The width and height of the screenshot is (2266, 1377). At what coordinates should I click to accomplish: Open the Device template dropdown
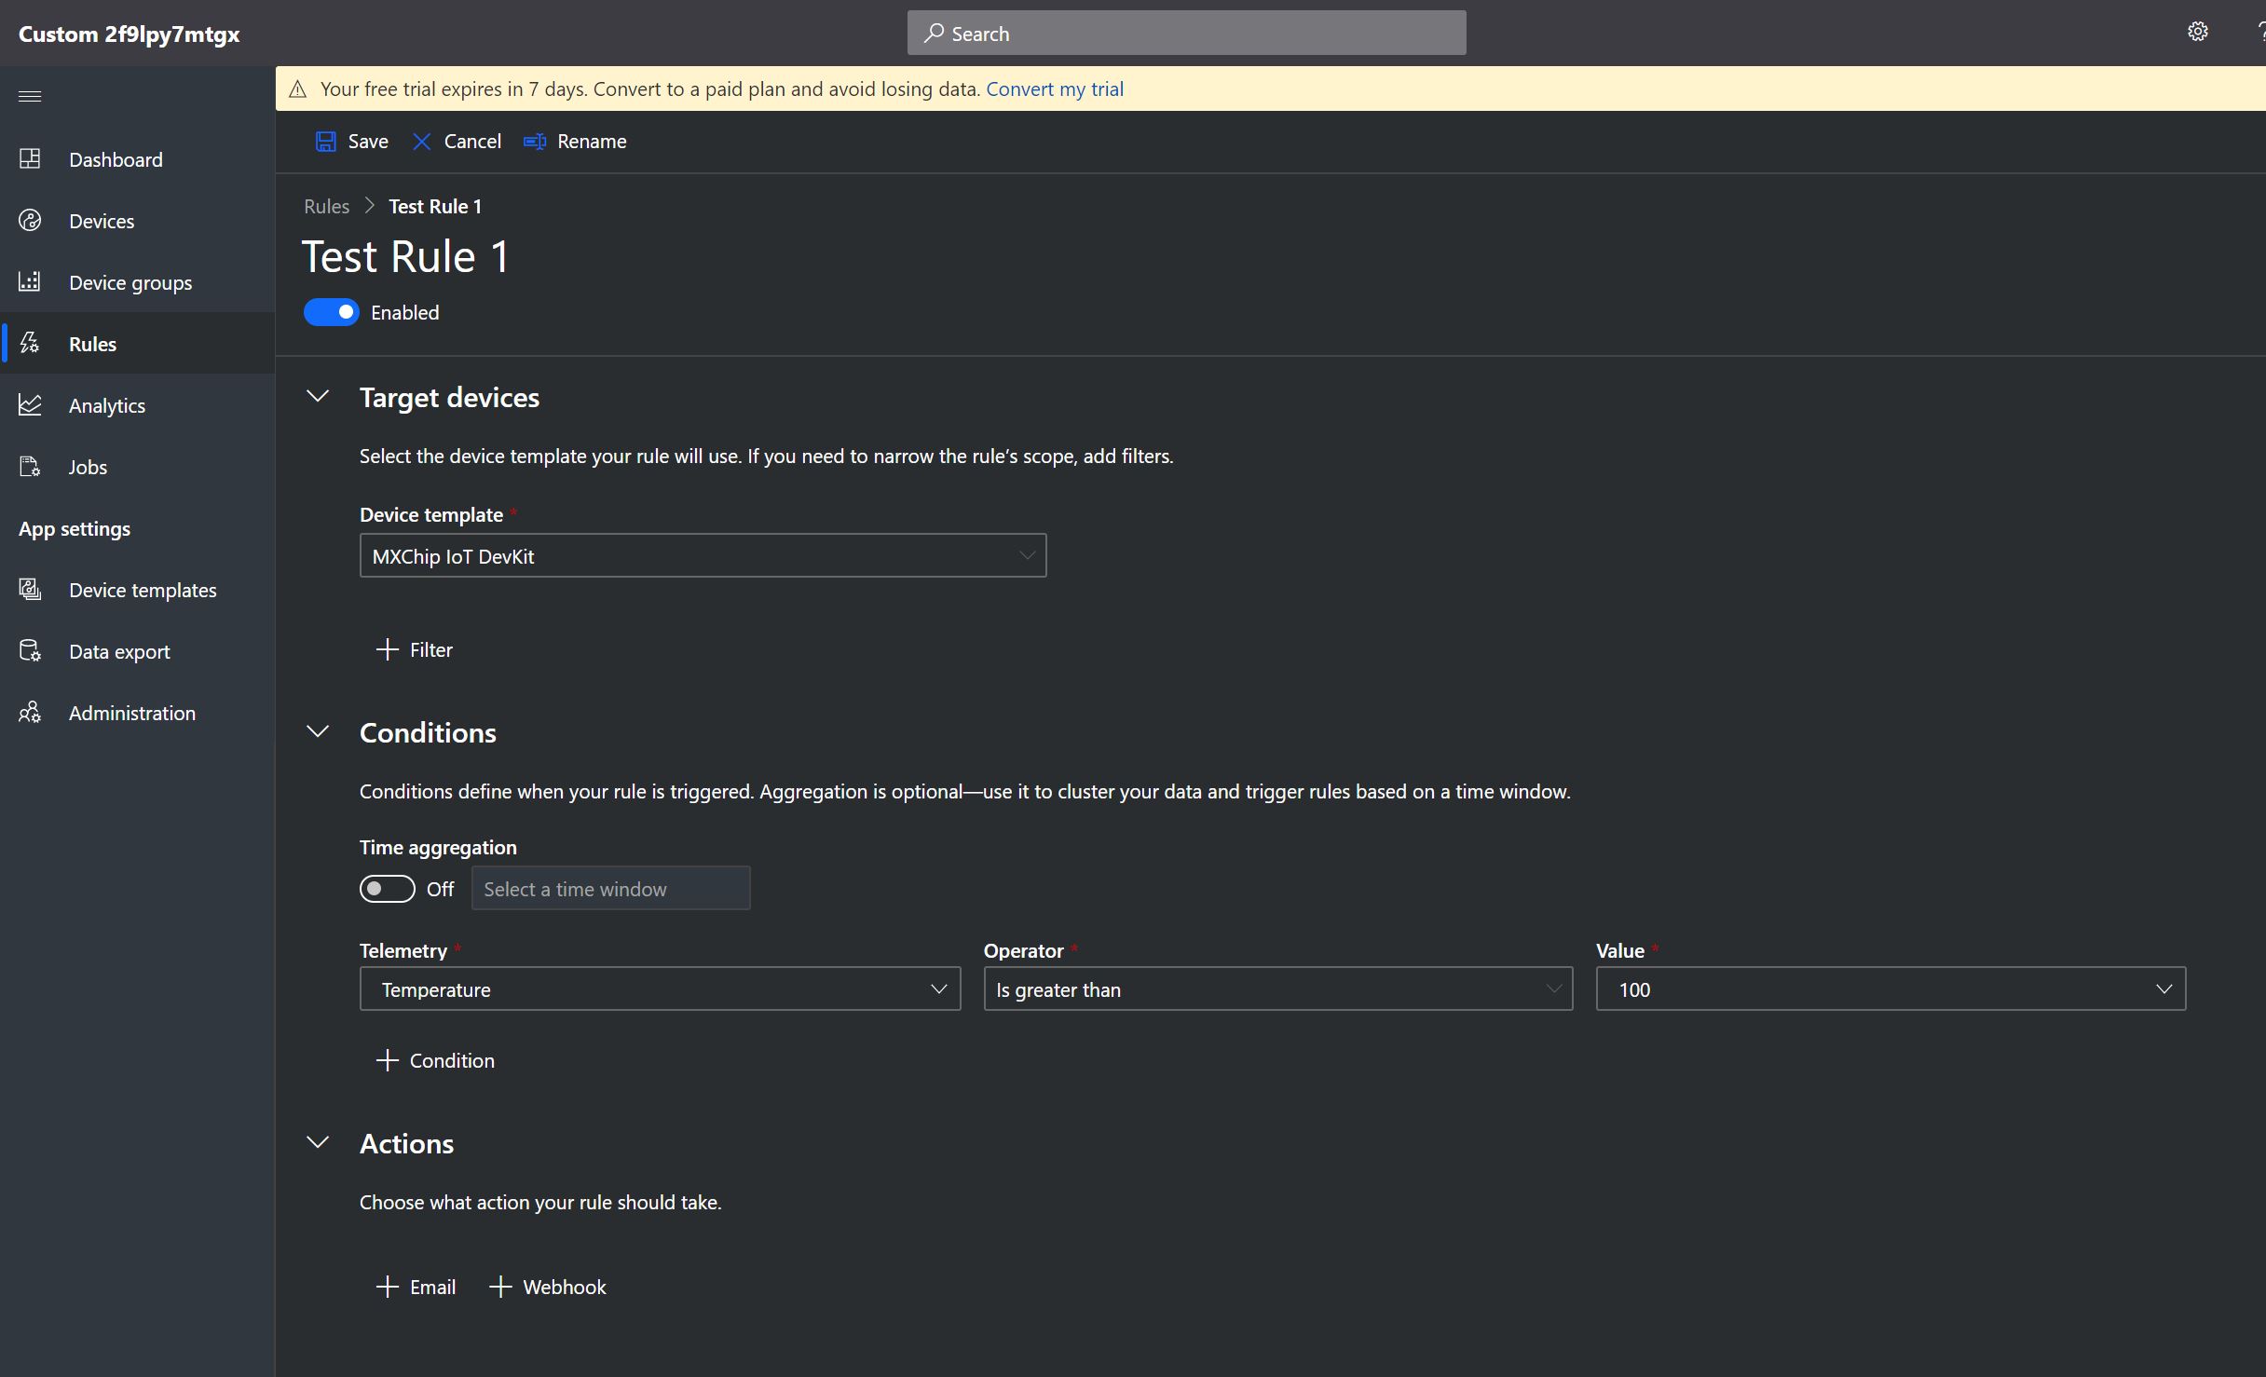tap(703, 556)
